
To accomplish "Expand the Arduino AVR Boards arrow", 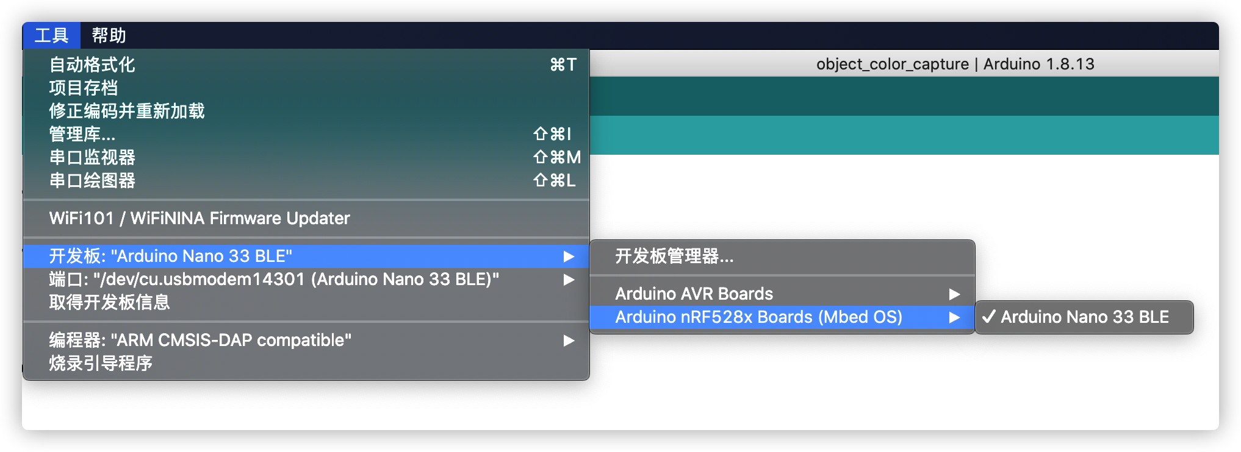I will click(954, 294).
